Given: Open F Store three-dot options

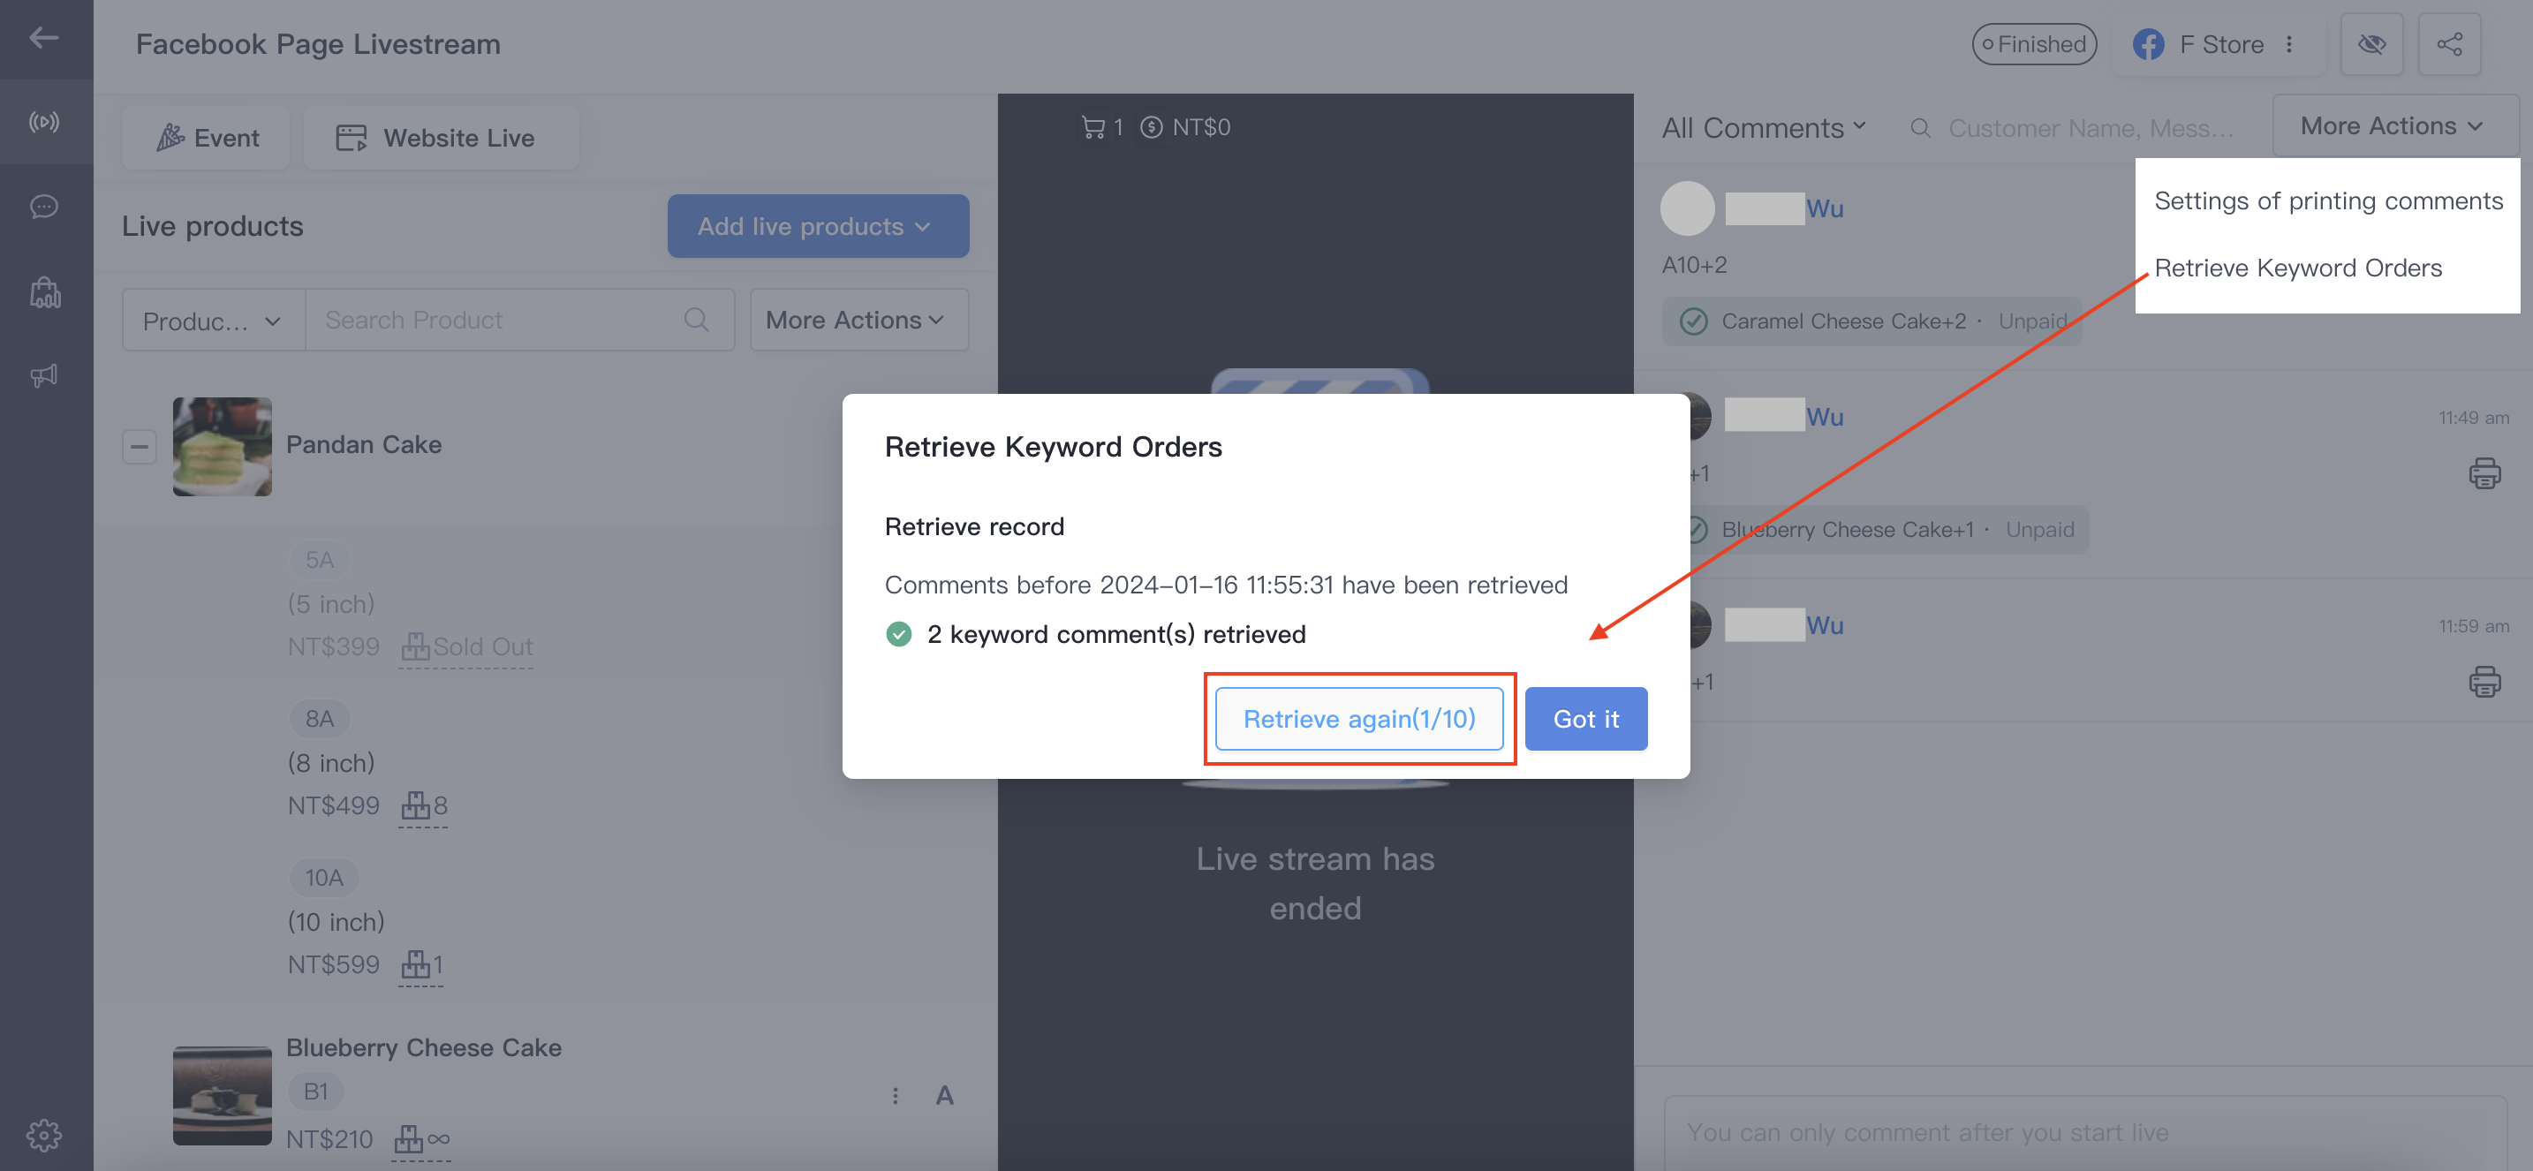Looking at the screenshot, I should pos(2289,44).
